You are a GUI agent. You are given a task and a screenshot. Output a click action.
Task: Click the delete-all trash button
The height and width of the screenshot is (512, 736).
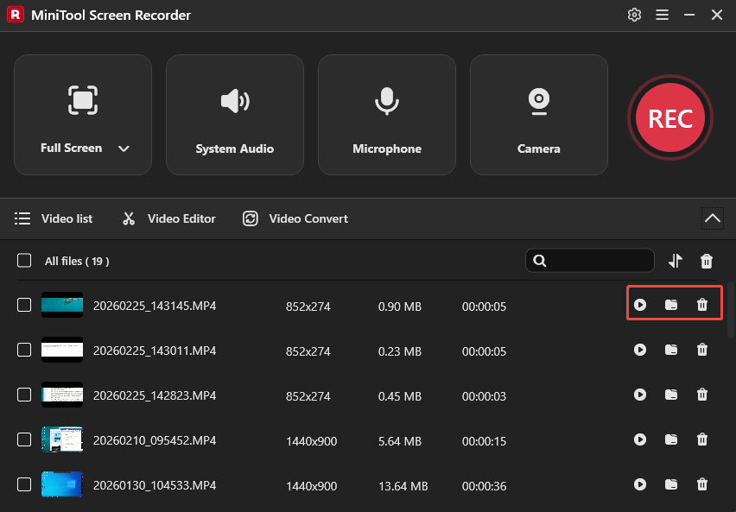click(x=707, y=260)
